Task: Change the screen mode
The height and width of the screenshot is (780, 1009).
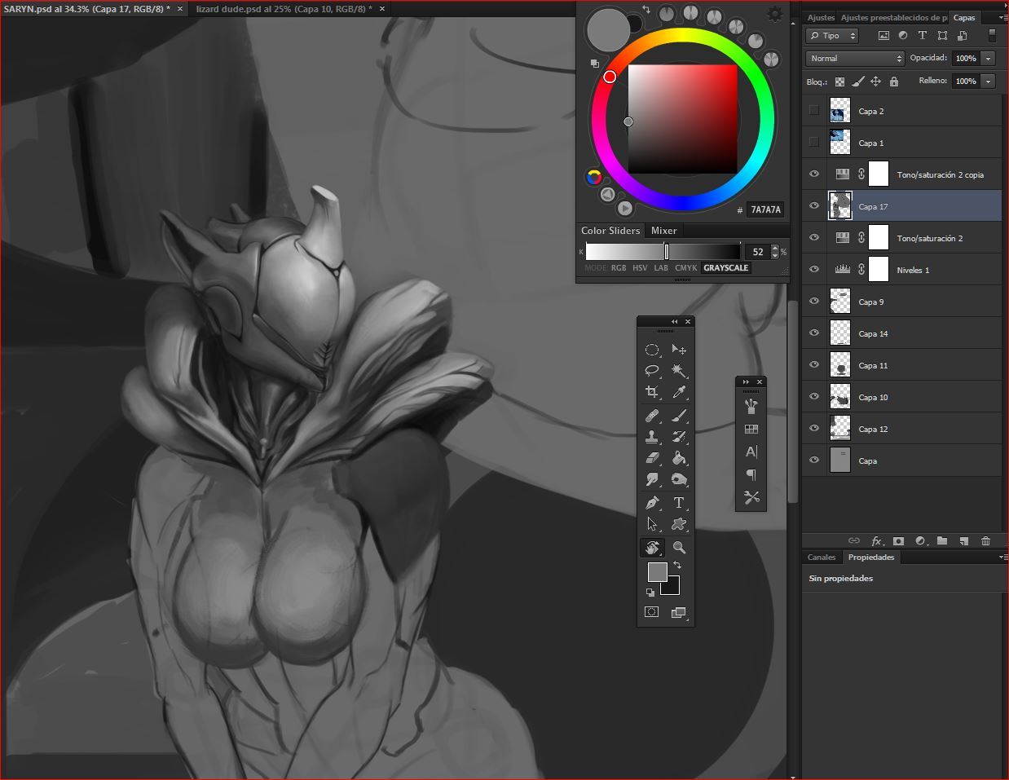Action: (x=678, y=613)
